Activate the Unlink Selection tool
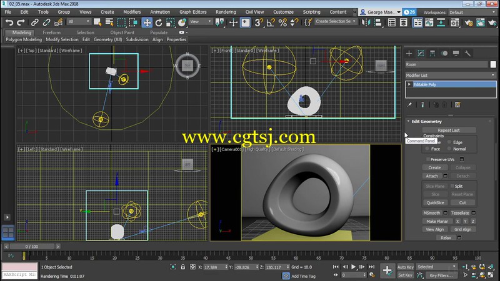 click(46, 22)
